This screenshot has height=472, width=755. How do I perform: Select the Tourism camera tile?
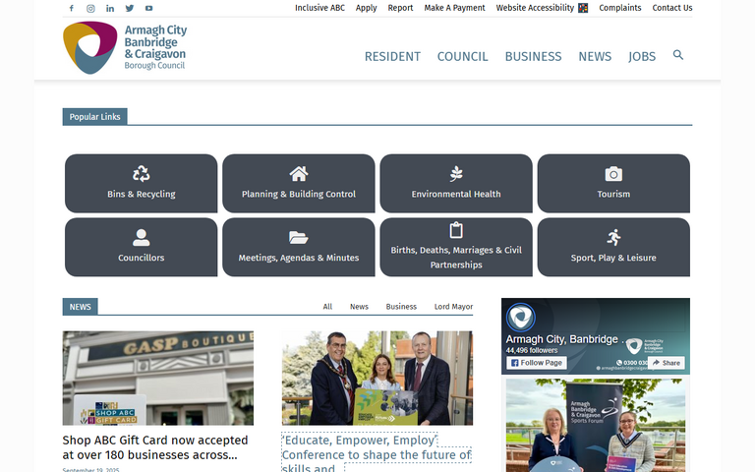point(613,184)
